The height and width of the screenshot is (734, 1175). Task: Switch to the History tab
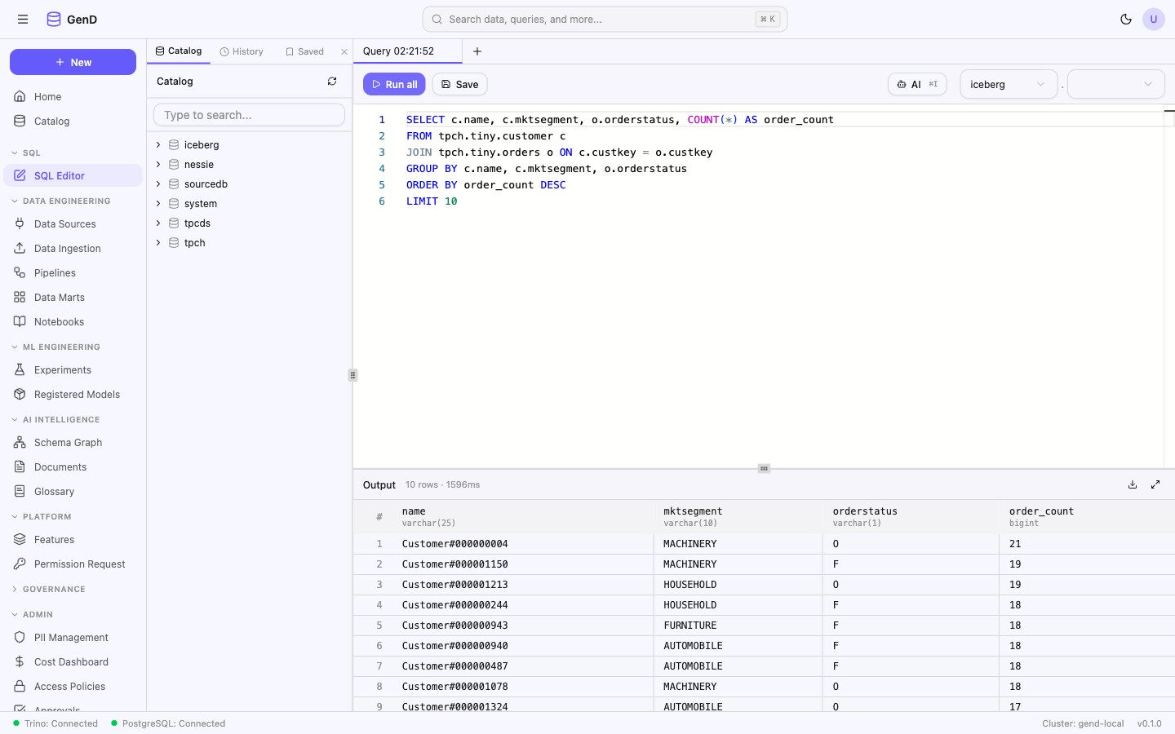242,51
